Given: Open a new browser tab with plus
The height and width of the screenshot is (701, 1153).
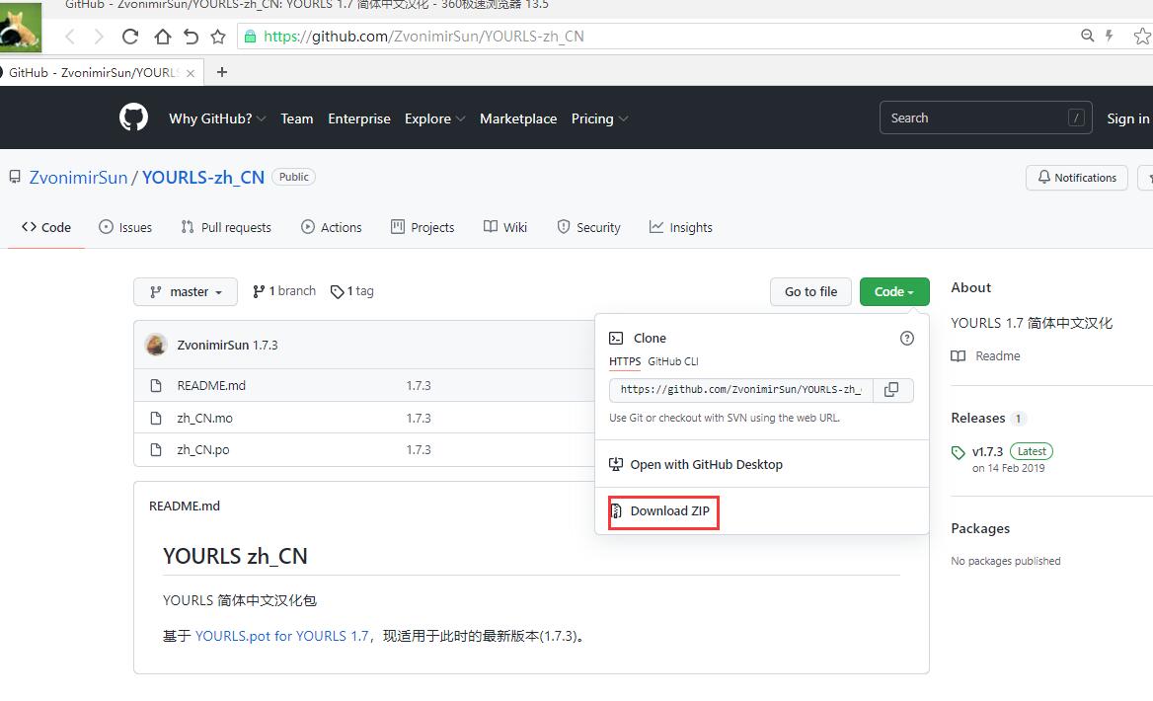Looking at the screenshot, I should [222, 71].
